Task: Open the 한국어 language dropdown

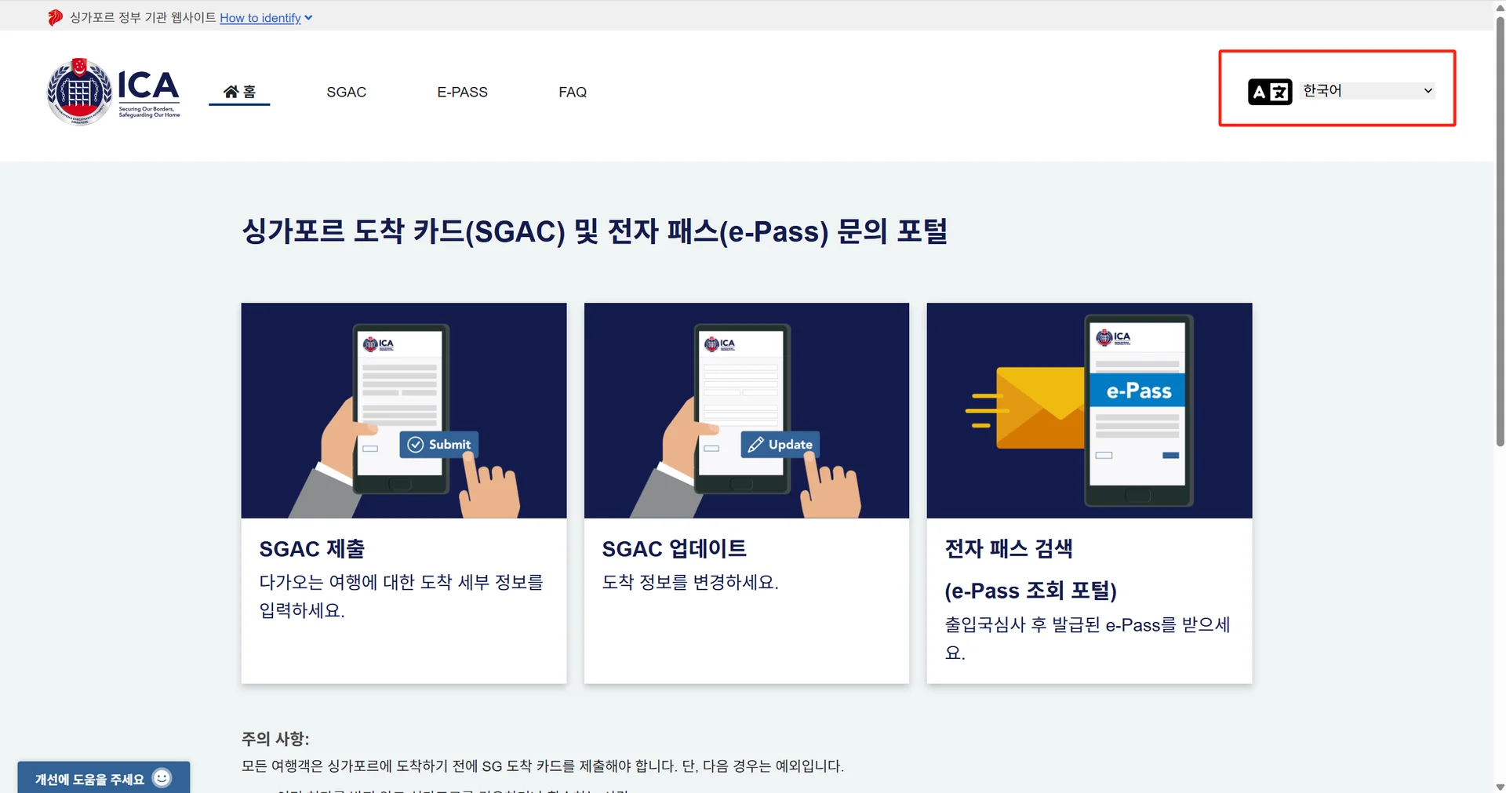Action: point(1367,91)
